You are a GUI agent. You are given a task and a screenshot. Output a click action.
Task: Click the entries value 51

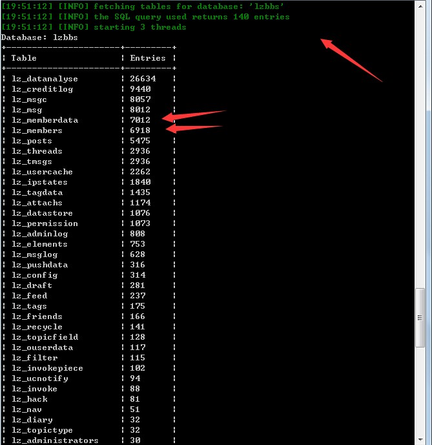(135, 409)
